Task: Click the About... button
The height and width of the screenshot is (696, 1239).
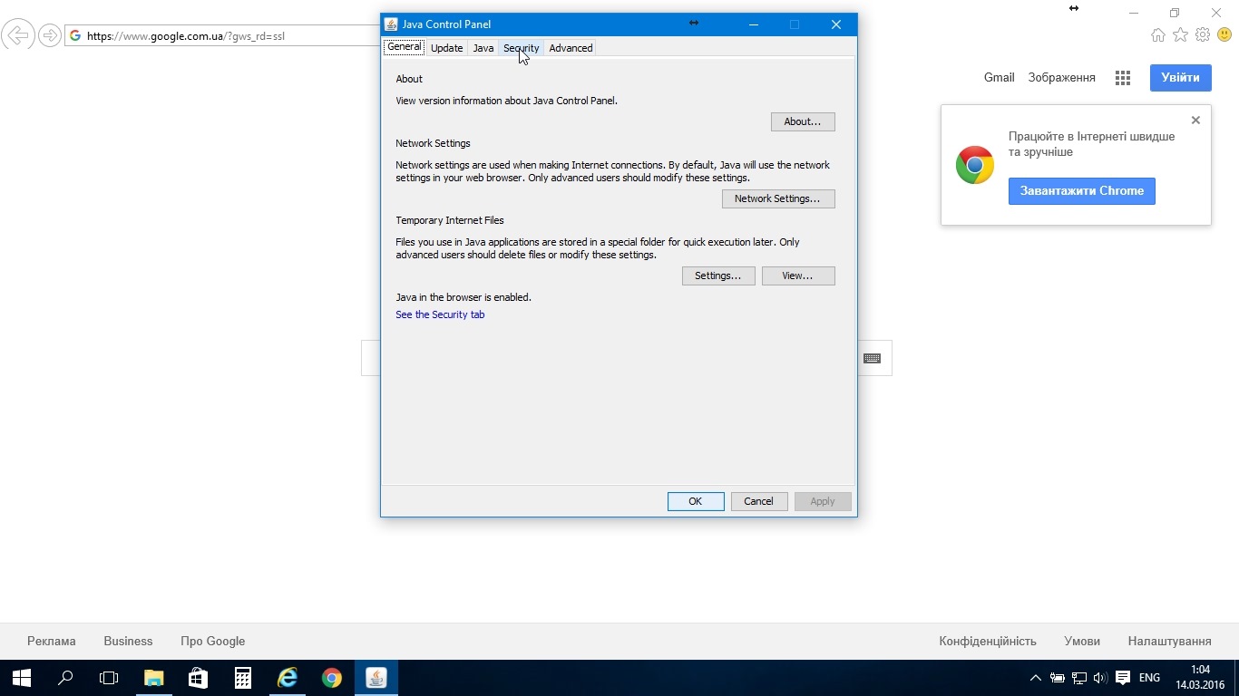Action: pos(803,121)
